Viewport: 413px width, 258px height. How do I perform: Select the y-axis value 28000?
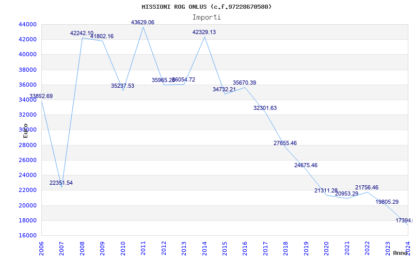pos(27,145)
